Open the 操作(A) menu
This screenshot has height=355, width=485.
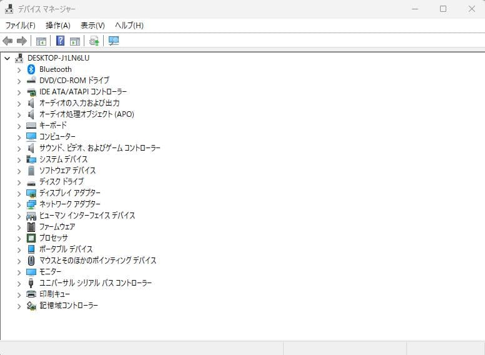(x=58, y=26)
